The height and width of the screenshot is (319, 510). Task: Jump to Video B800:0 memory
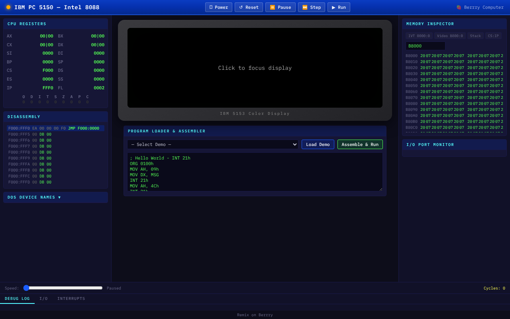tap(450, 36)
